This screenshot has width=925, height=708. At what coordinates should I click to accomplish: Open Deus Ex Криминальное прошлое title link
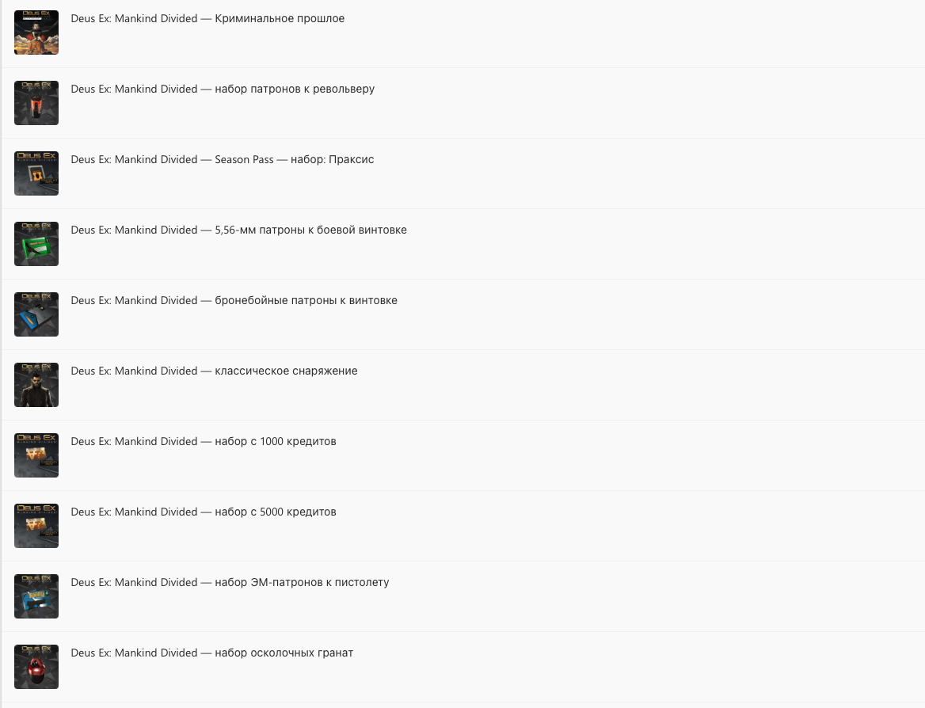coord(207,18)
